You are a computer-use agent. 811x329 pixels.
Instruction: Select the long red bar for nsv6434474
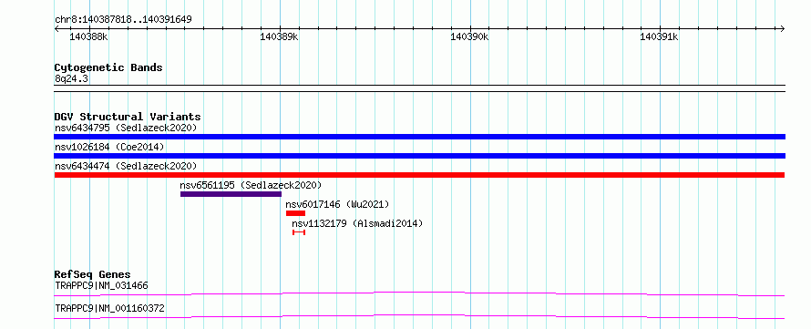click(x=419, y=175)
